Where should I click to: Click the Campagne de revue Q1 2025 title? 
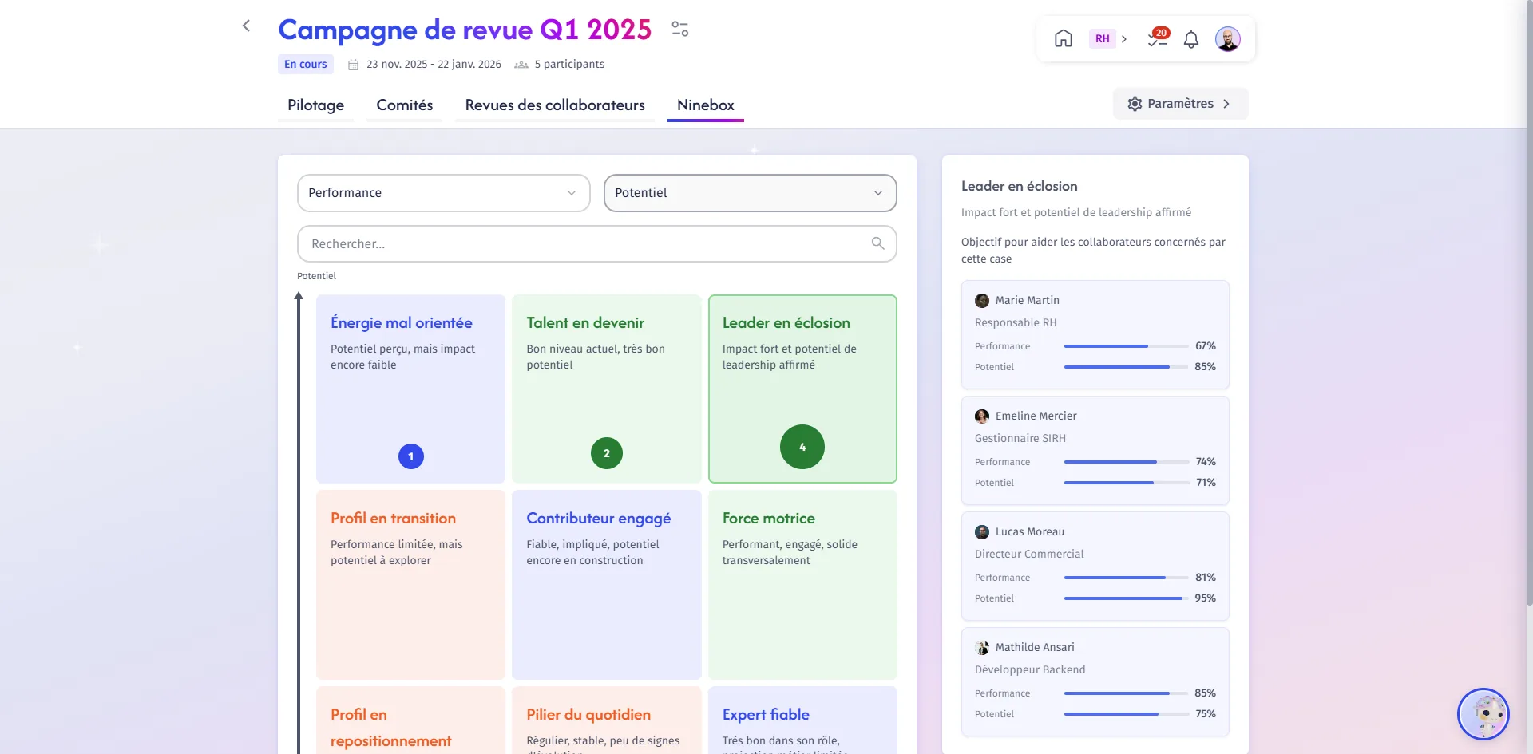tap(465, 30)
